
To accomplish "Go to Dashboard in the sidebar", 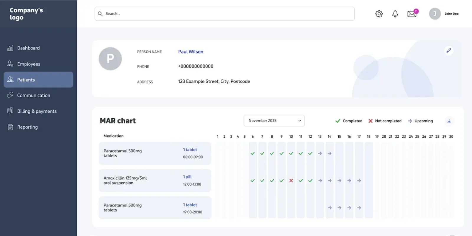I will click(x=28, y=48).
